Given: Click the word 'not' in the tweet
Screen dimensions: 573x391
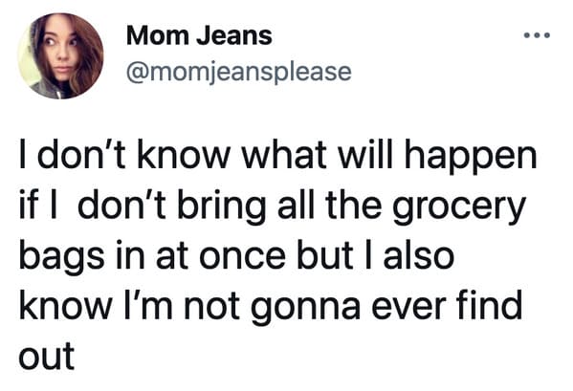Looking at the screenshot, I should click(x=211, y=307).
